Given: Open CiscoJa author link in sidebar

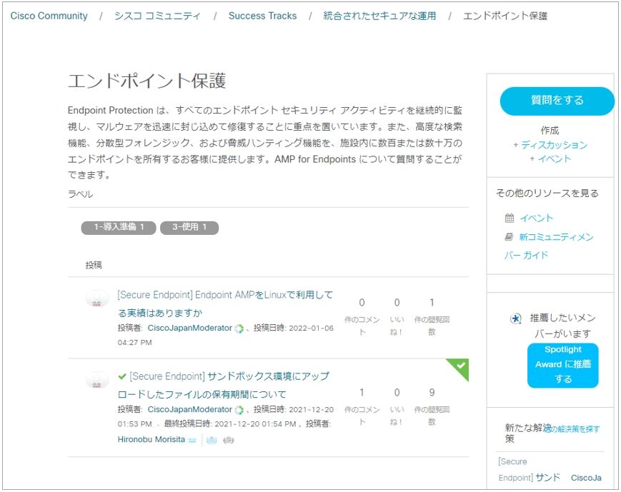Looking at the screenshot, I should tap(586, 478).
